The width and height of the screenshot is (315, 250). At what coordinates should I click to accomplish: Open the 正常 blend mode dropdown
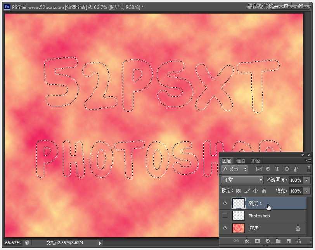click(x=242, y=180)
